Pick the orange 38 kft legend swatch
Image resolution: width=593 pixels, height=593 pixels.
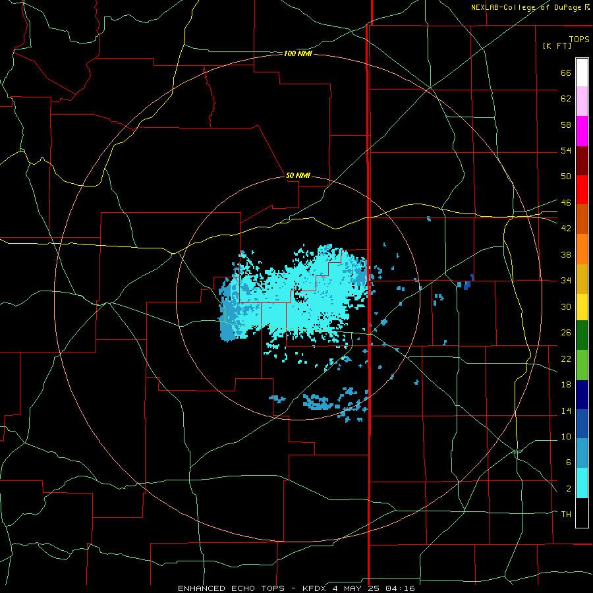(582, 249)
